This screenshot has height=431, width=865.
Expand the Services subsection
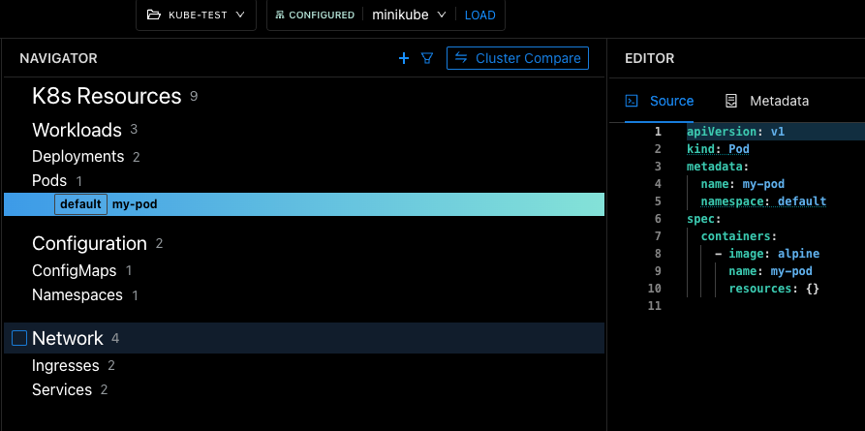click(62, 390)
